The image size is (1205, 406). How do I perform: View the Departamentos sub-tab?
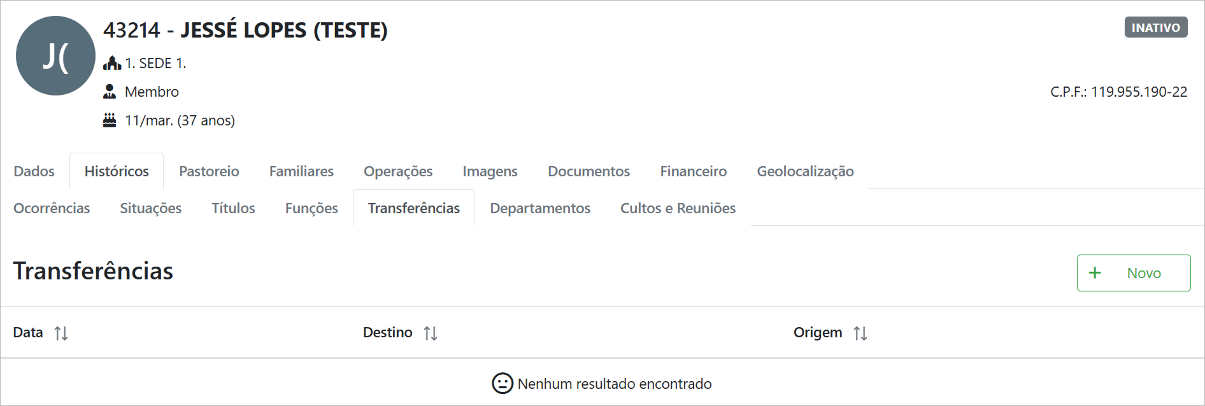tap(540, 208)
